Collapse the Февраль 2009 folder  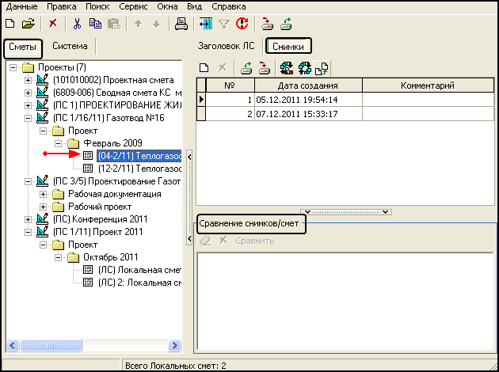58,143
